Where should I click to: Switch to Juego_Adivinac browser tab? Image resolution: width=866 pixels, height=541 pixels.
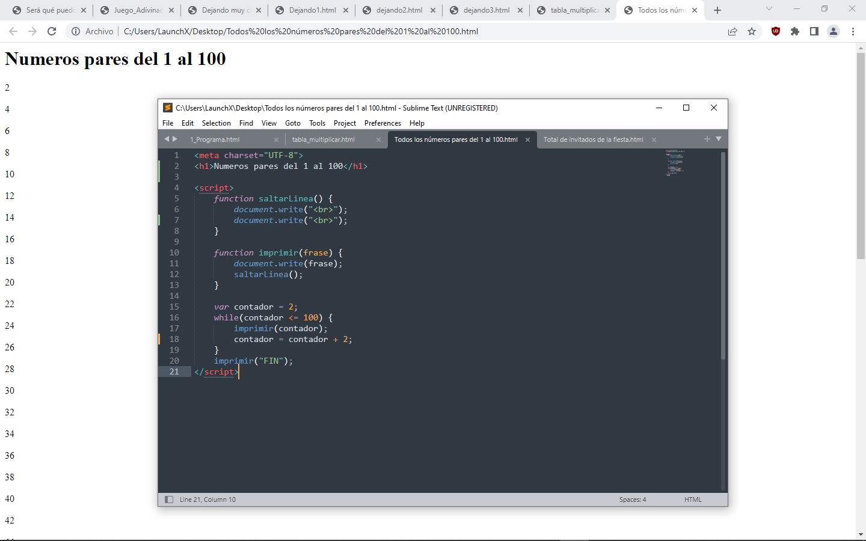[138, 10]
